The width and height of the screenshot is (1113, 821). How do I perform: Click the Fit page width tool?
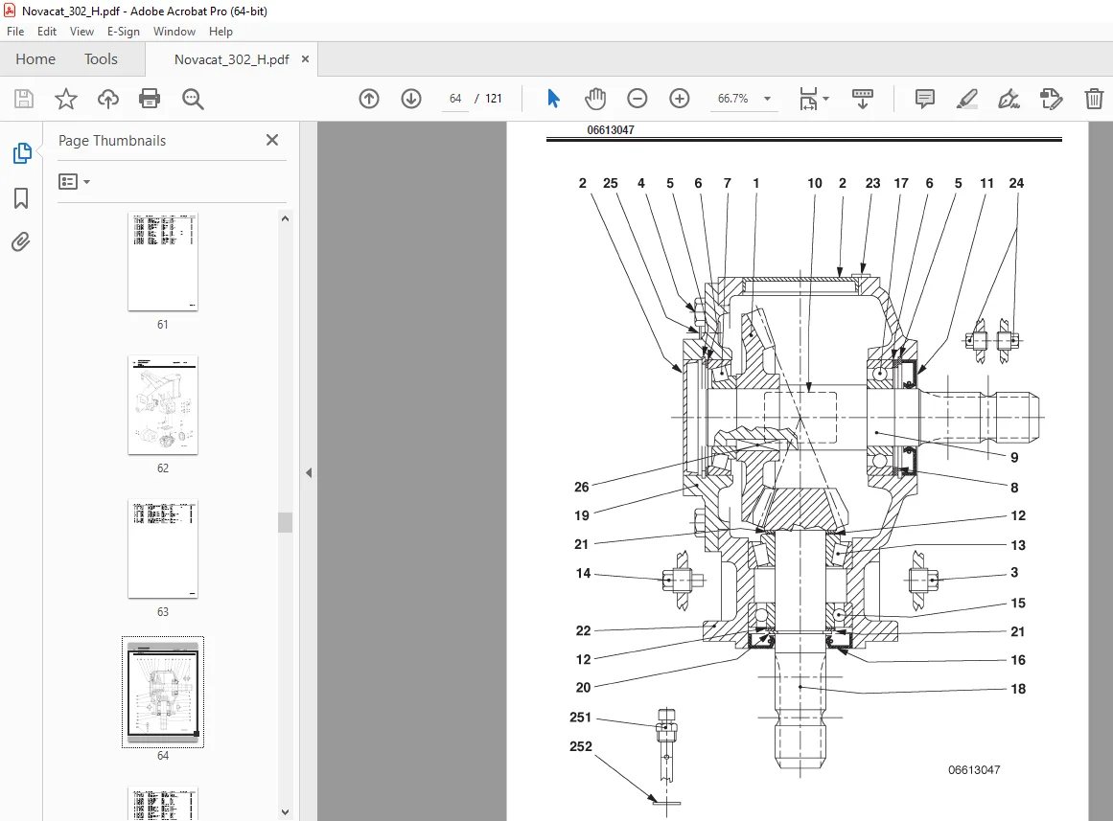(x=808, y=99)
